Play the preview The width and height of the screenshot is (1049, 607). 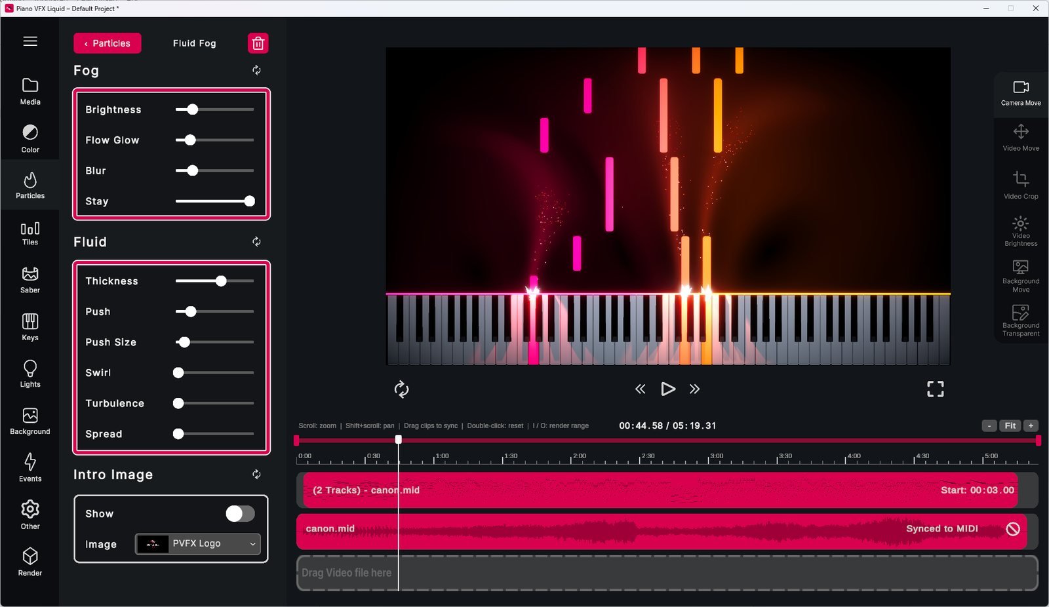tap(667, 389)
